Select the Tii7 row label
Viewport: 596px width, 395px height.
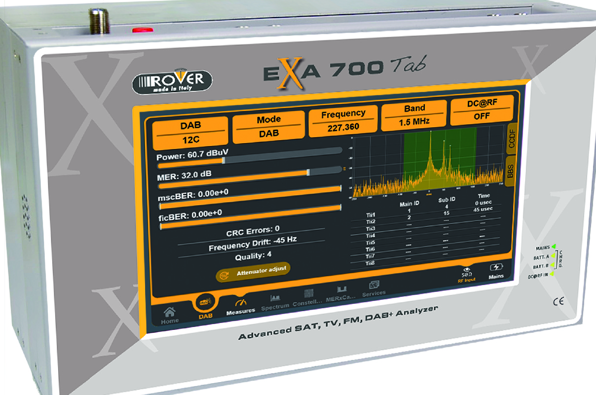point(371,257)
